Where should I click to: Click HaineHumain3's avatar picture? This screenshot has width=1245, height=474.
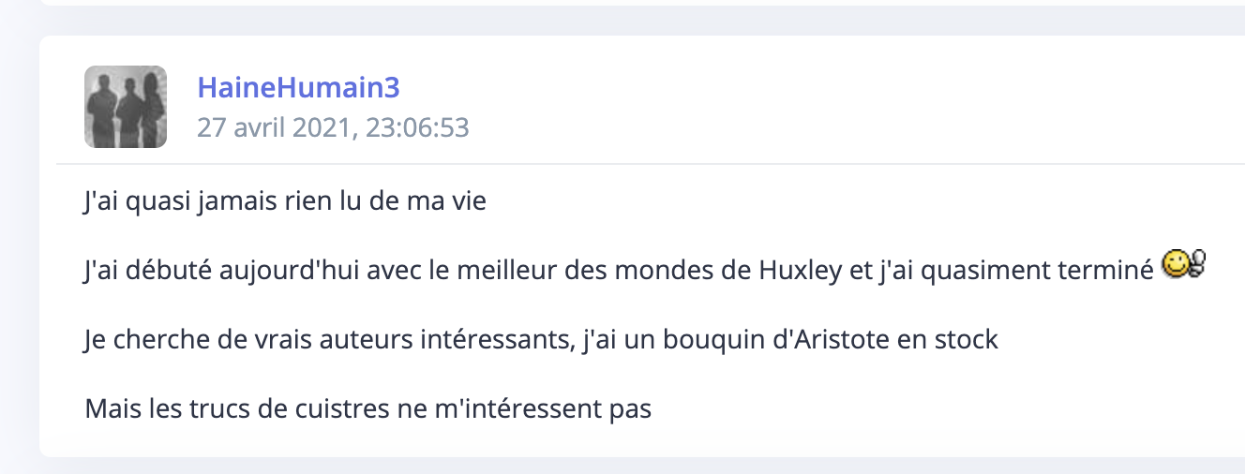click(x=126, y=107)
